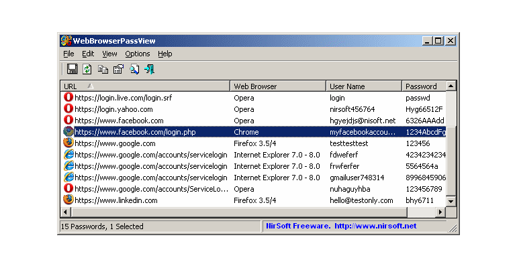517x268 pixels.
Task: Visit the http://www.nirsoft.net link
Action: pos(375,226)
